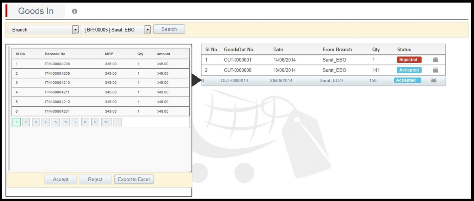The image size is (474, 201).
Task: Select barcode ITM-00004201 cell
Action: coord(57,111)
